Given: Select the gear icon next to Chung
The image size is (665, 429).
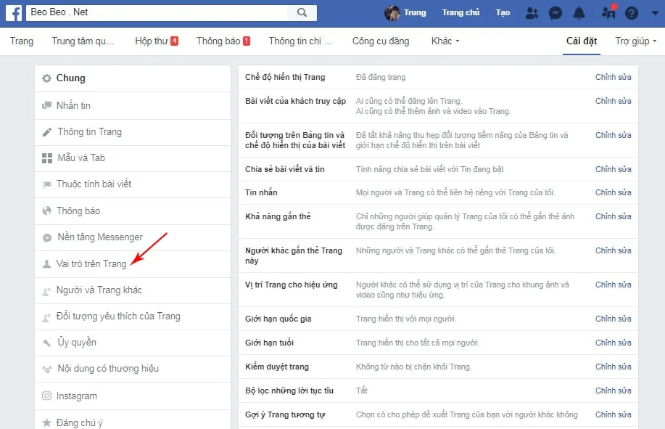Looking at the screenshot, I should 45,78.
